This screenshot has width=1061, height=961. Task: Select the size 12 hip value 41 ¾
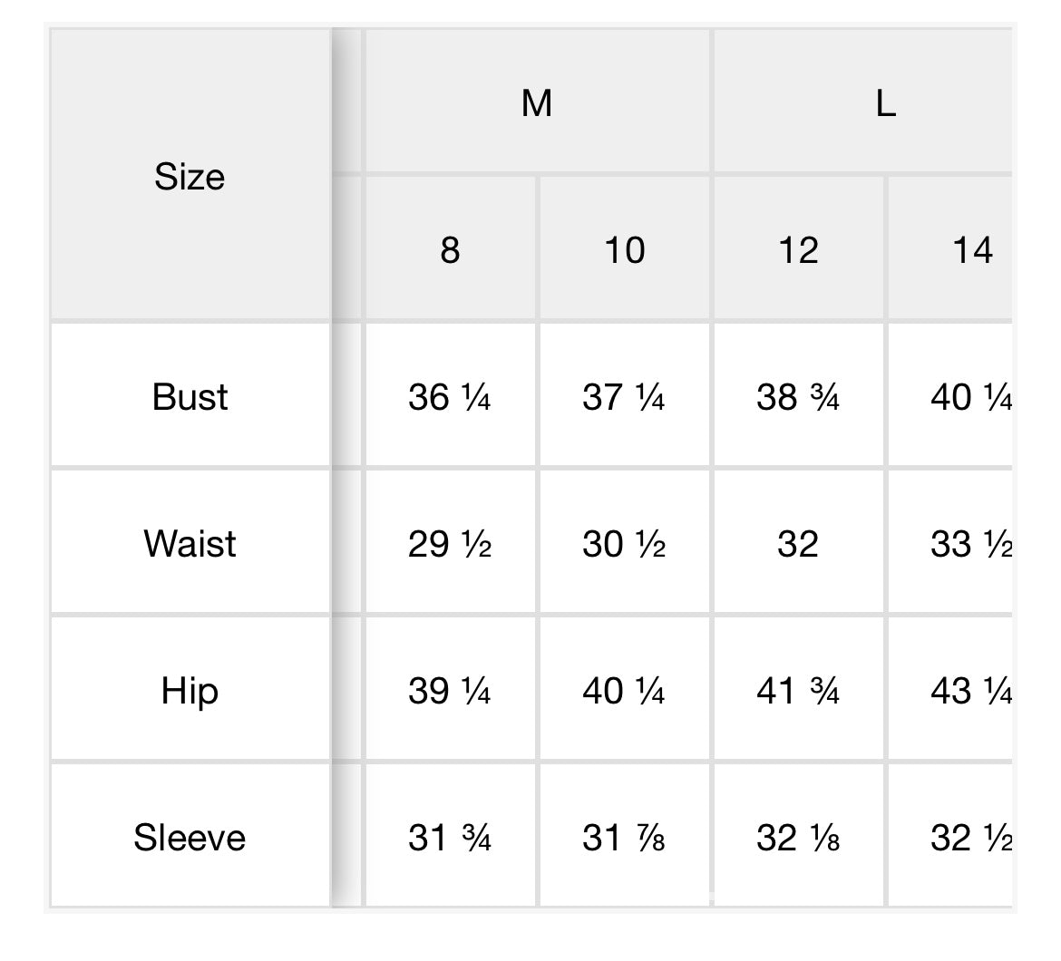[798, 691]
